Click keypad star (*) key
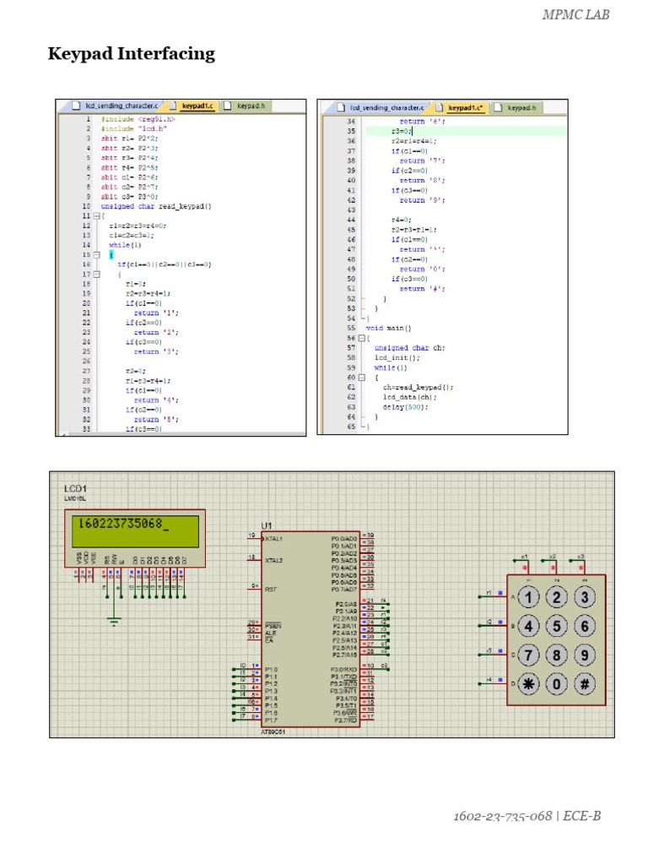648x865 pixels. tap(528, 684)
